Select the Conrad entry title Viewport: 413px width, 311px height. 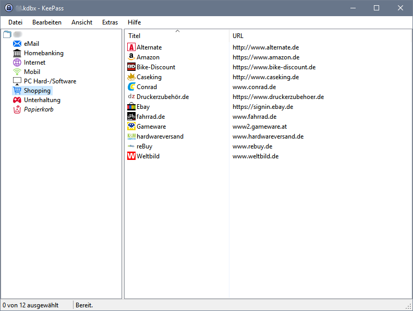[147, 87]
